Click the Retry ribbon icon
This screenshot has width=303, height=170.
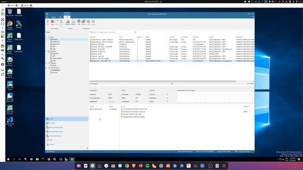pos(57,22)
